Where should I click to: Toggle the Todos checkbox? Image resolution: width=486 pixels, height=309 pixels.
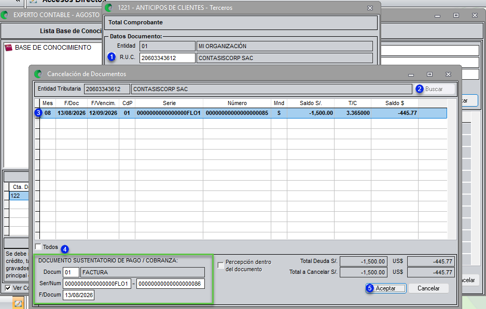pos(38,247)
